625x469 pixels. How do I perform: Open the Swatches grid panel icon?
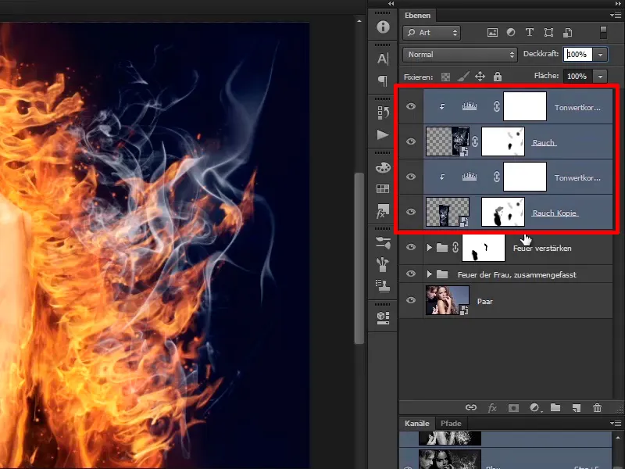pyautogui.click(x=383, y=188)
